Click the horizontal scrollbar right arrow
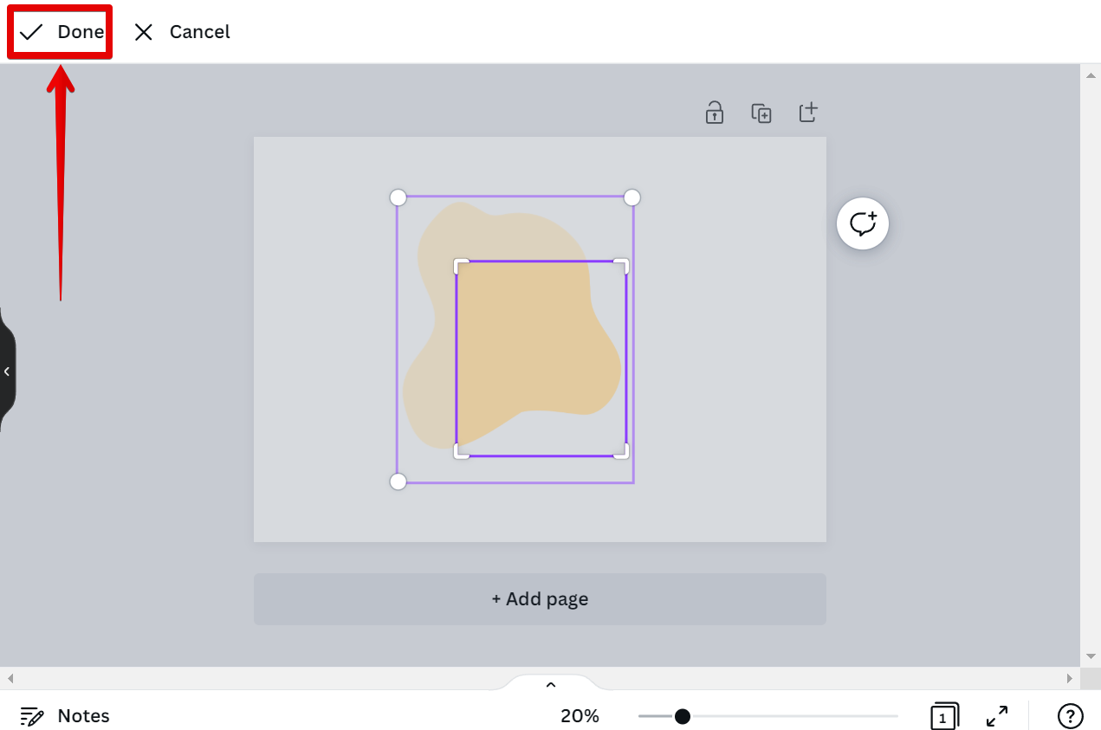The width and height of the screenshot is (1101, 730). [1070, 678]
